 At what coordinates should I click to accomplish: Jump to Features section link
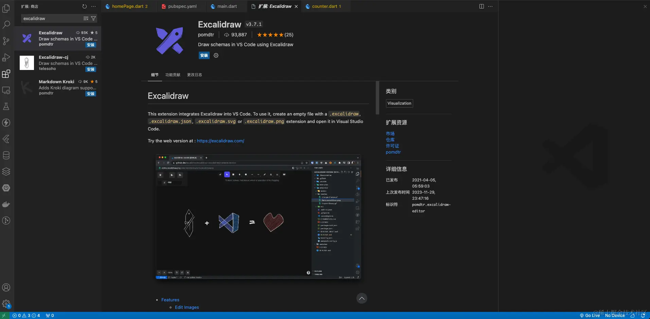tap(170, 300)
